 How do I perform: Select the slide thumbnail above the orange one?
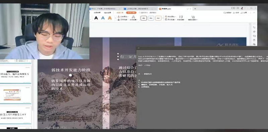15,75
